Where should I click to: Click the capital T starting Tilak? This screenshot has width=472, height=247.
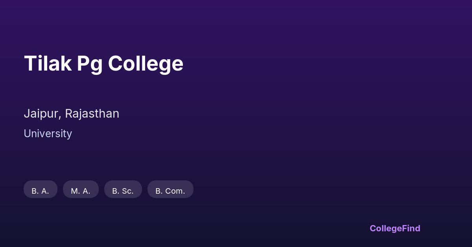coord(30,64)
